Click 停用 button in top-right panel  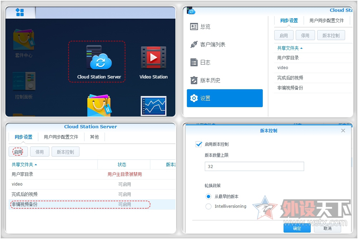click(x=305, y=35)
